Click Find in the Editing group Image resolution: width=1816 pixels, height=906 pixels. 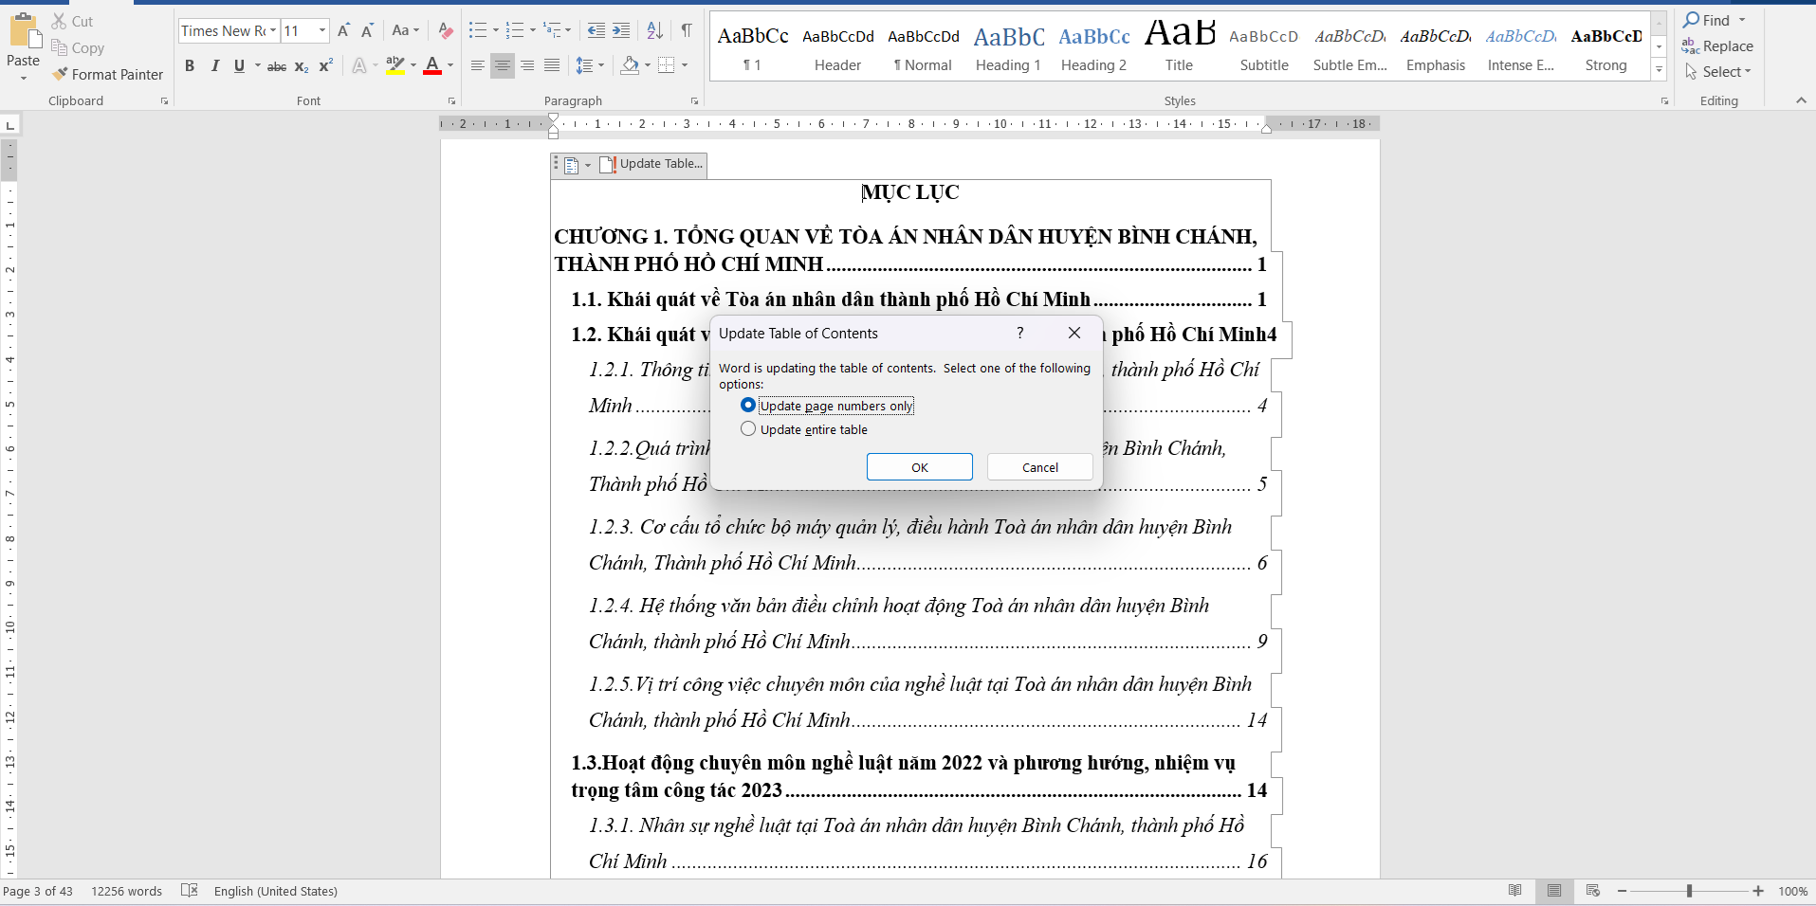click(1706, 20)
